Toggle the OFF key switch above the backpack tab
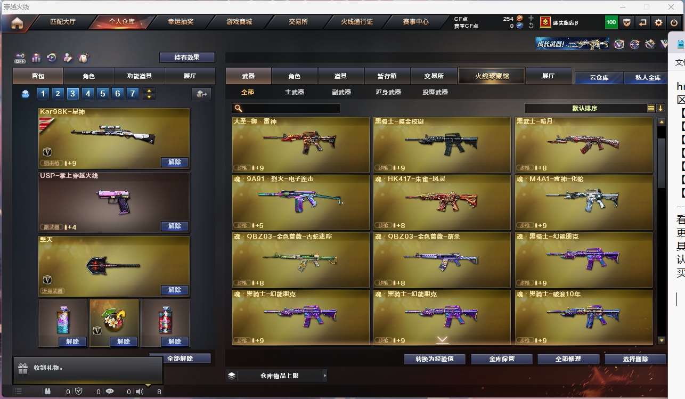The height and width of the screenshot is (399, 685). point(20,58)
